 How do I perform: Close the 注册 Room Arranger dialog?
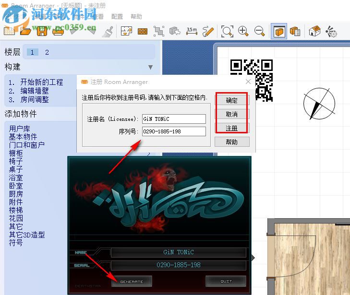pyautogui.click(x=248, y=82)
